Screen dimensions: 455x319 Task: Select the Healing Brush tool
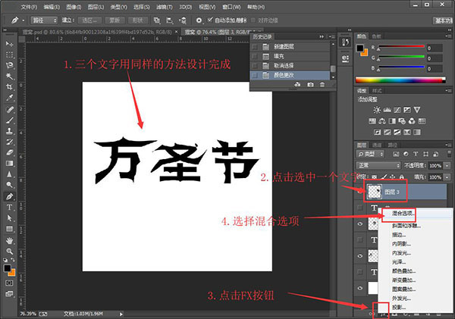click(9, 110)
